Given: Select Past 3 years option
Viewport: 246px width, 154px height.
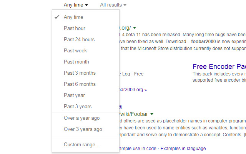Looking at the screenshot, I should (x=86, y=106).
